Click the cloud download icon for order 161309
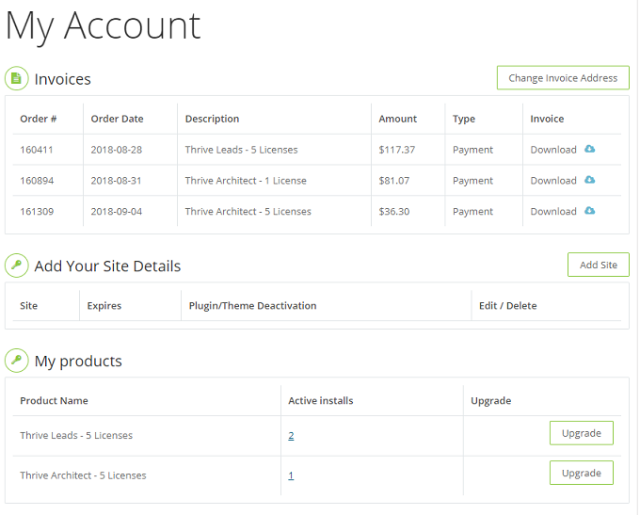The image size is (640, 515). (x=589, y=211)
